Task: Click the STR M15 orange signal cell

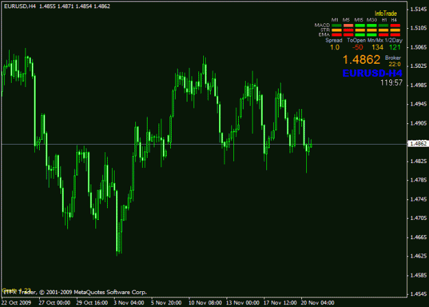Action: click(x=360, y=30)
